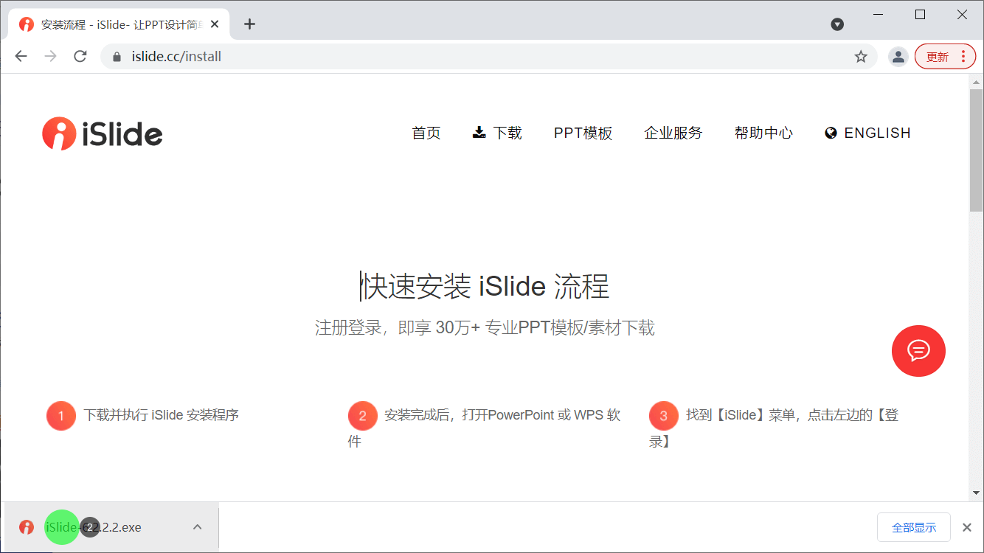Viewport: 984px width, 553px height.
Task: Open the 帮助中心 navigation item
Action: [763, 133]
